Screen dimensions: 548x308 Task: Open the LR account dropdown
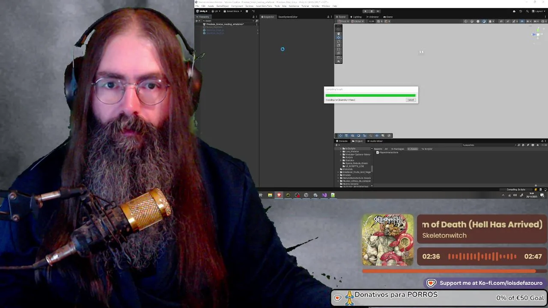[x=216, y=11]
